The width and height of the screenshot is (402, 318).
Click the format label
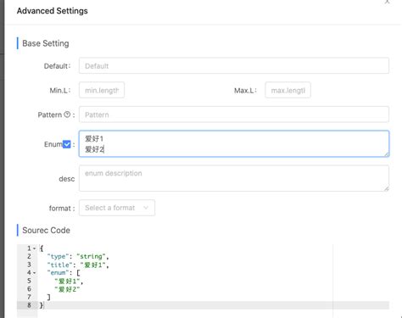(x=62, y=209)
